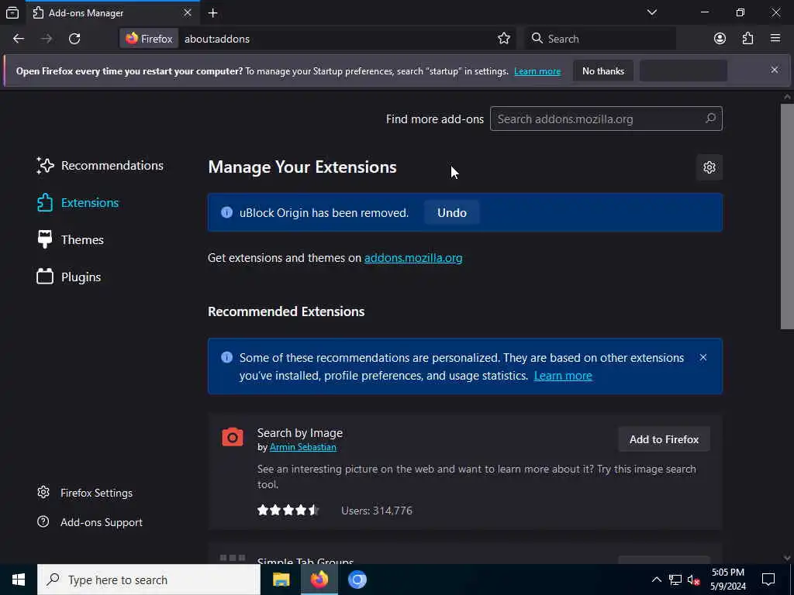Reload the current page
794x595 pixels.
pos(74,39)
